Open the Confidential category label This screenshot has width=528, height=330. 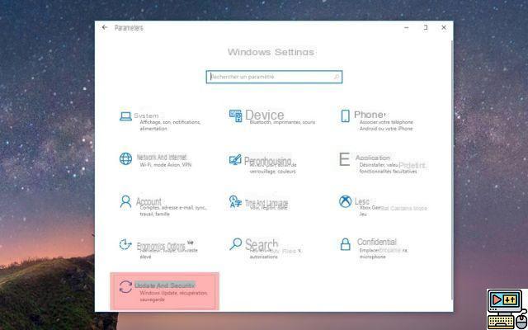pos(377,242)
